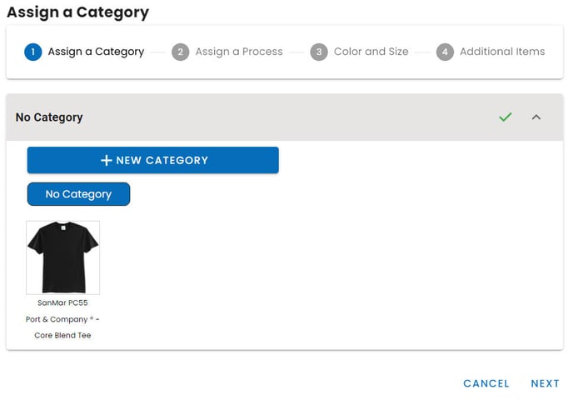Proceed with the NEXT button
The height and width of the screenshot is (400, 573).
click(x=545, y=383)
